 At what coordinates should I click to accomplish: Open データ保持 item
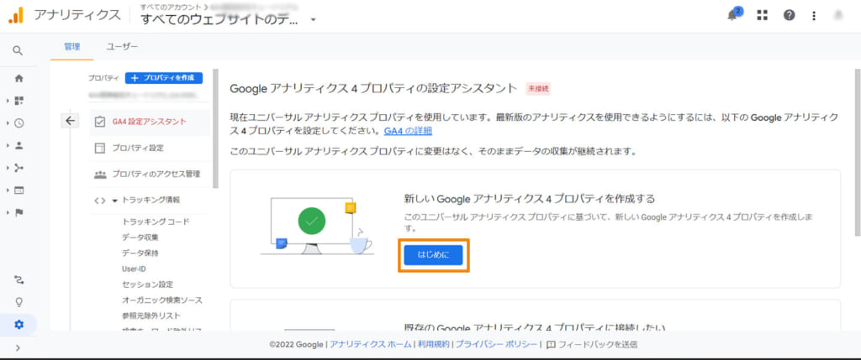click(140, 253)
